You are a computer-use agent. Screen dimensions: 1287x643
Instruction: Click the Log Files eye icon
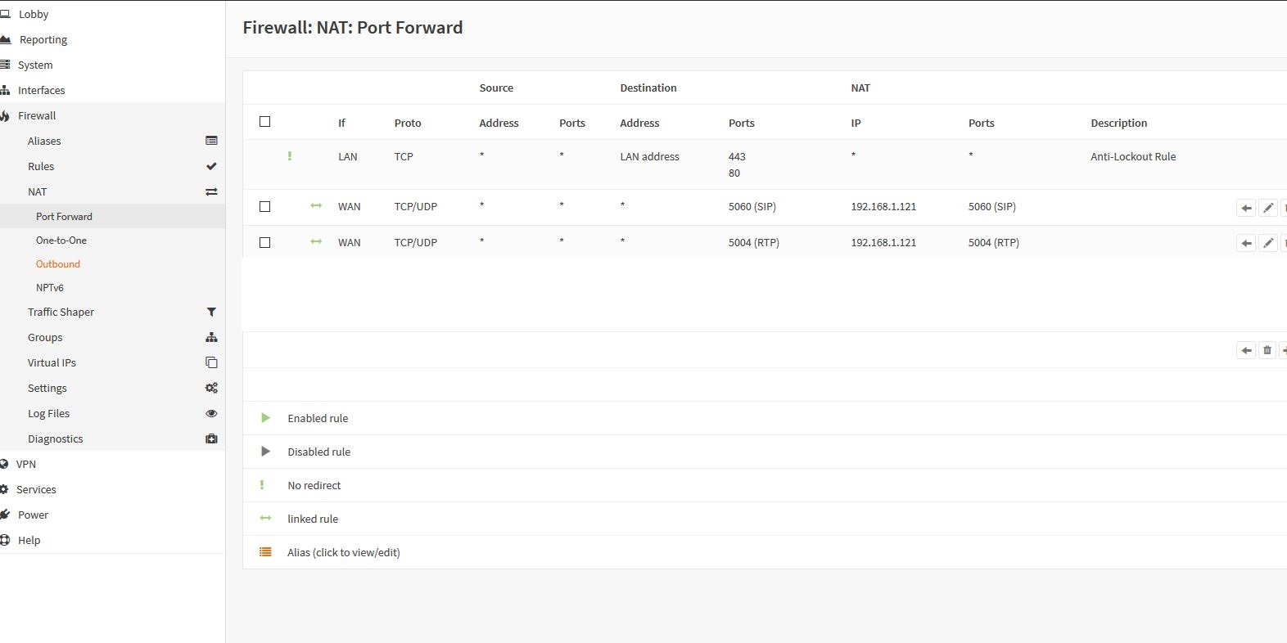[211, 414]
